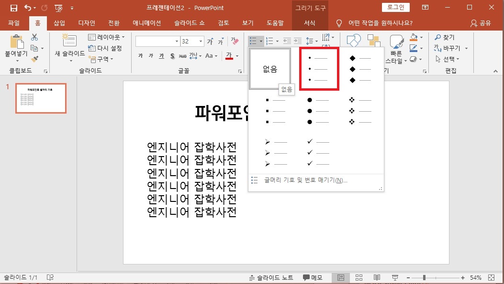Toggle underline formatting

pyautogui.click(x=162, y=56)
